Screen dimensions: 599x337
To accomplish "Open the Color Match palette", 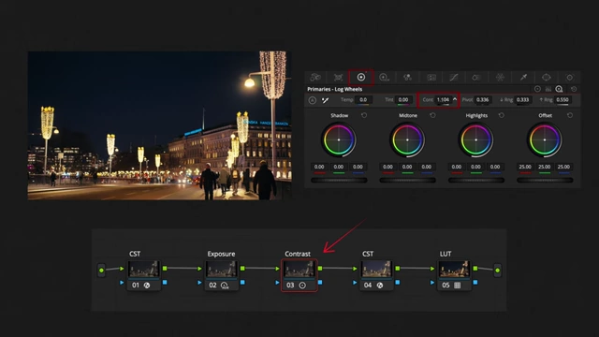I will click(338, 78).
